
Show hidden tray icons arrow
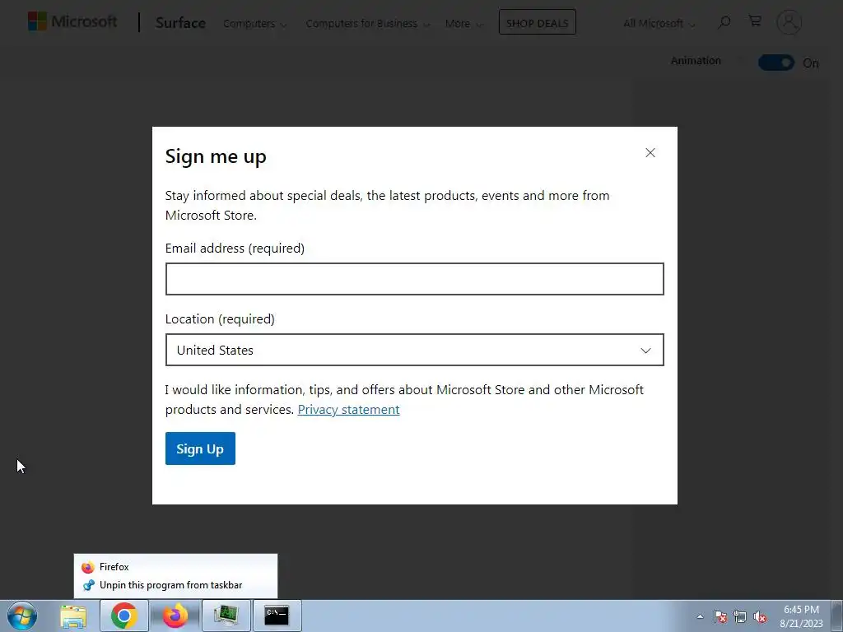pos(700,616)
